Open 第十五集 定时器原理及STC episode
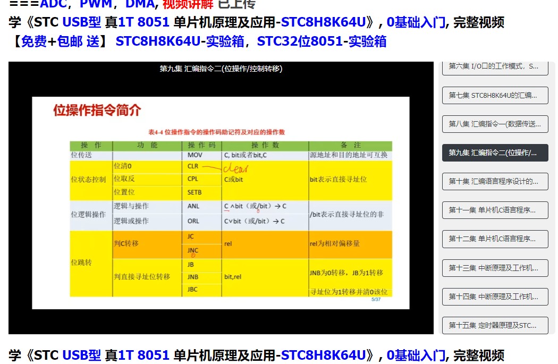Viewport: 558px width, 364px height. pyautogui.click(x=495, y=326)
